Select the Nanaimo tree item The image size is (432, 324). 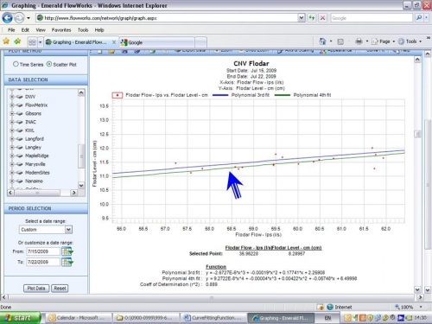coord(34,181)
